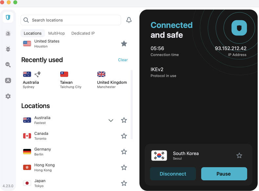The height and width of the screenshot is (191, 259).
Task: Open the Antivirus bug icon in sidebar
Action: pos(8,49)
